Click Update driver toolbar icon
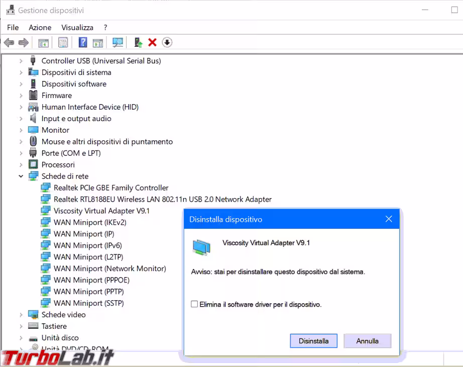 [x=138, y=43]
